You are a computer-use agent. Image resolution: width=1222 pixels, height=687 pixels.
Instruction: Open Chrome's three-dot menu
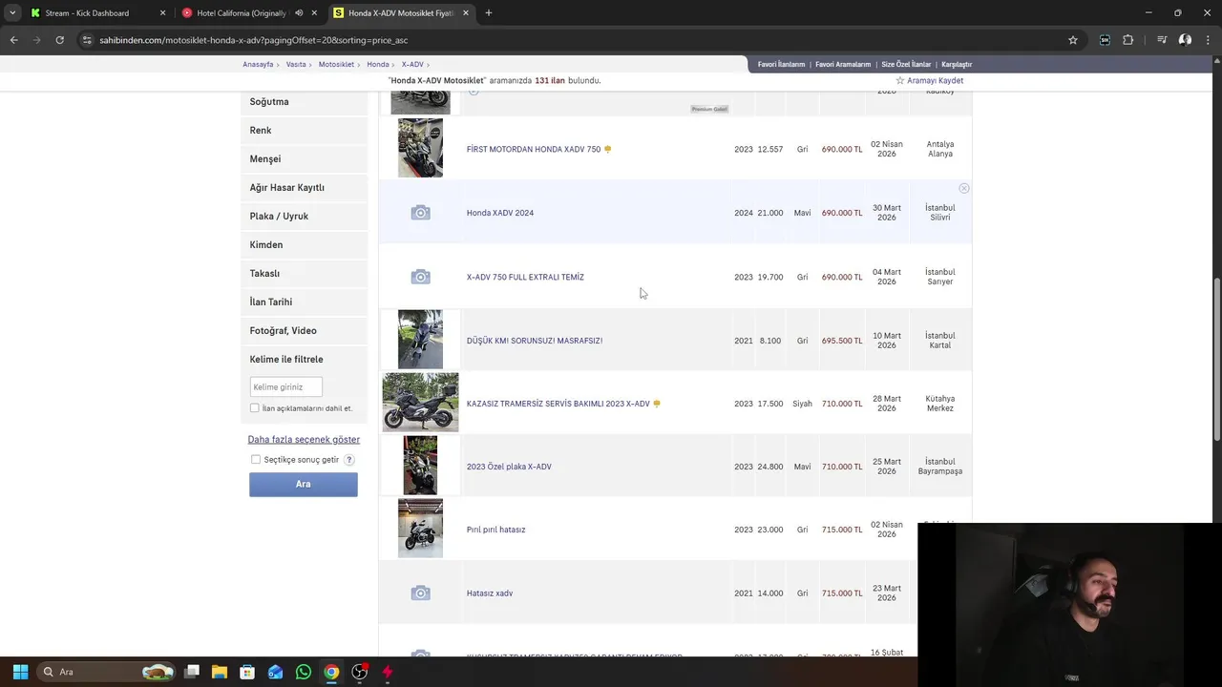[1209, 40]
